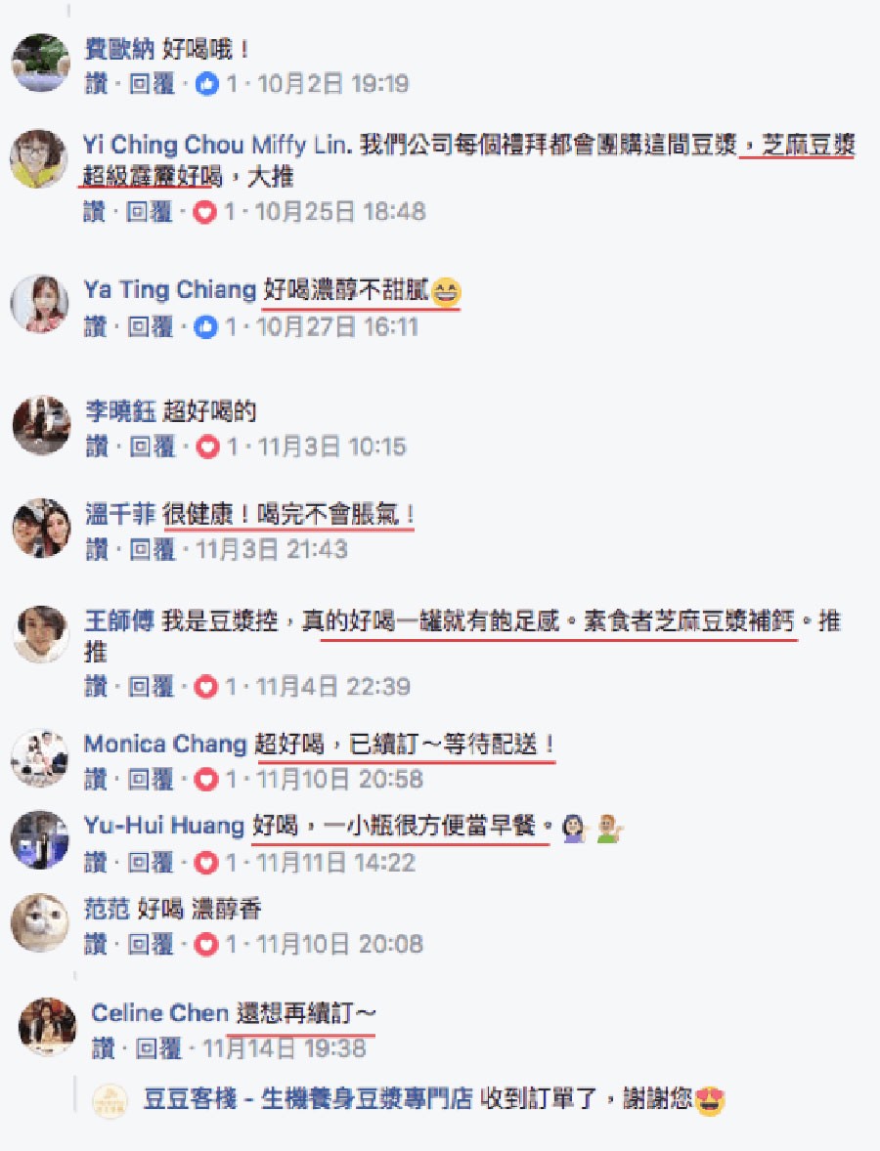Open Ya Ting Chiang's profile picture
Viewport: 880px width, 1151px height.
(40, 304)
